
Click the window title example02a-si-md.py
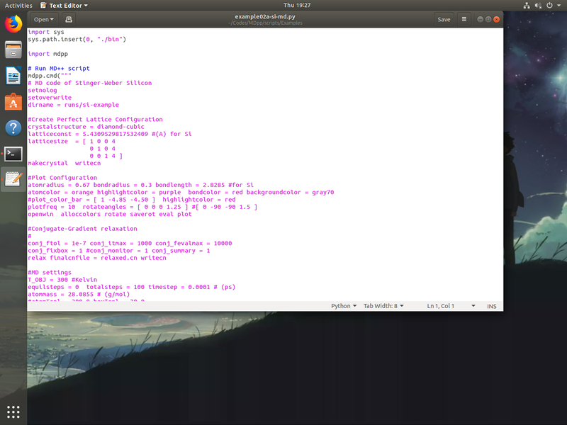265,16
